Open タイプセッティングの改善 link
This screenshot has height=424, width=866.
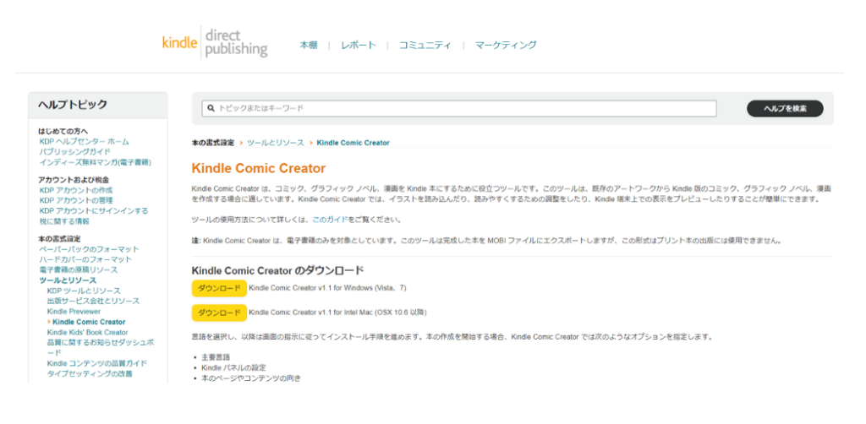pyautogui.click(x=90, y=373)
